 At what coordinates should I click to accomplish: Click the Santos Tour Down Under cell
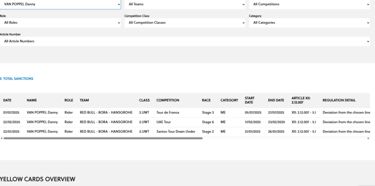[176, 132]
